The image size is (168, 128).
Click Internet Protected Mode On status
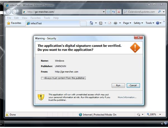[x=98, y=115]
